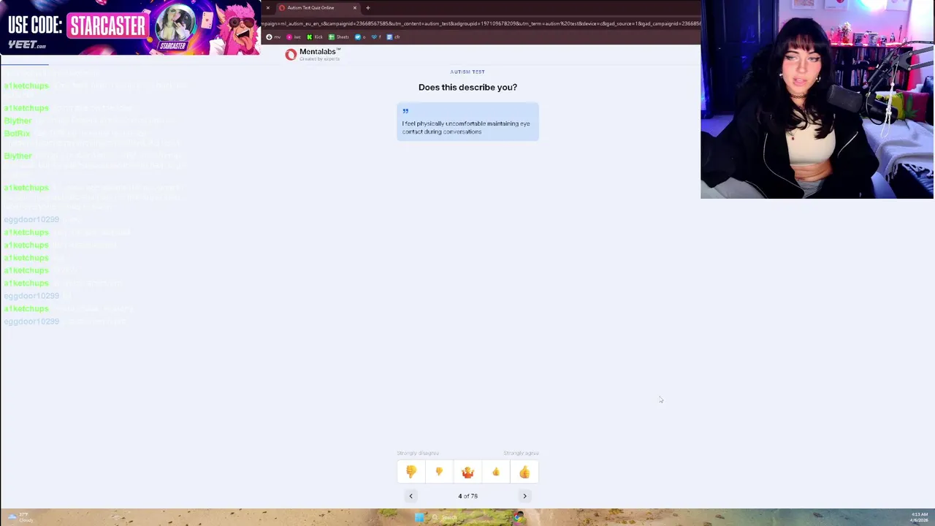The image size is (935, 526).
Task: Select the large thumbs-down Strongly disagree answer
Action: pos(411,472)
